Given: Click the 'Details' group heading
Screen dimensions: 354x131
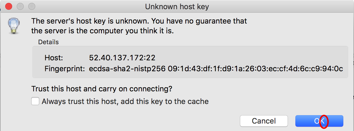Looking at the screenshot, I should tap(49, 42).
